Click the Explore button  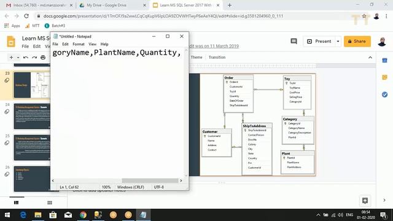tap(365, 201)
